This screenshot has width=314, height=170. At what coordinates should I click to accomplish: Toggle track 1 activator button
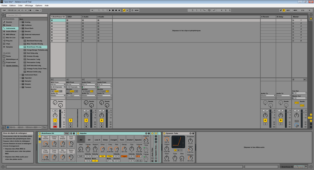[x=55, y=120]
